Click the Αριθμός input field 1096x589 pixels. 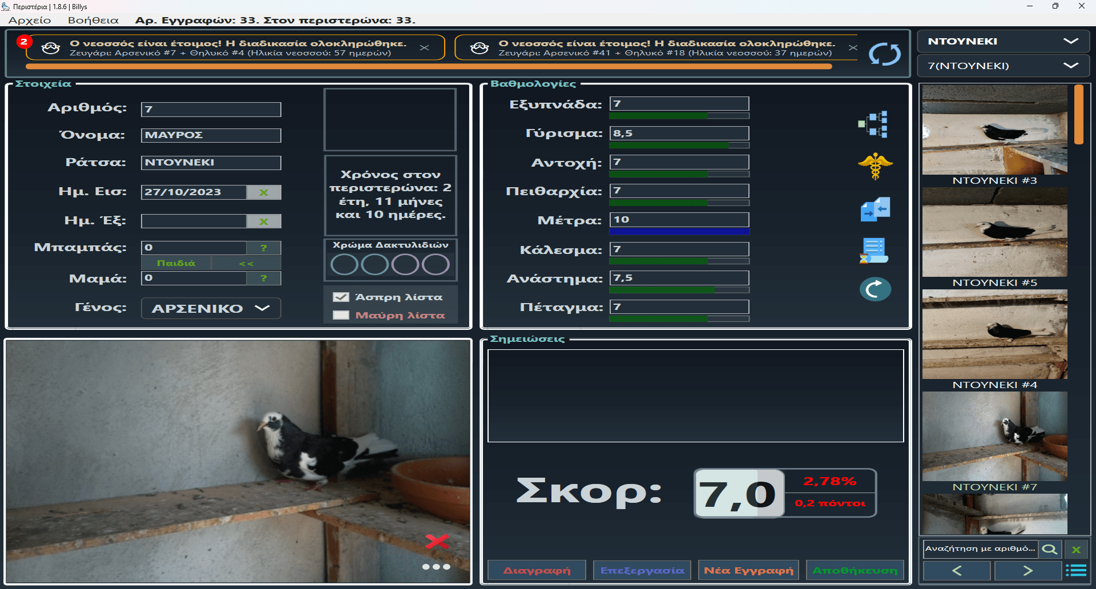click(211, 109)
